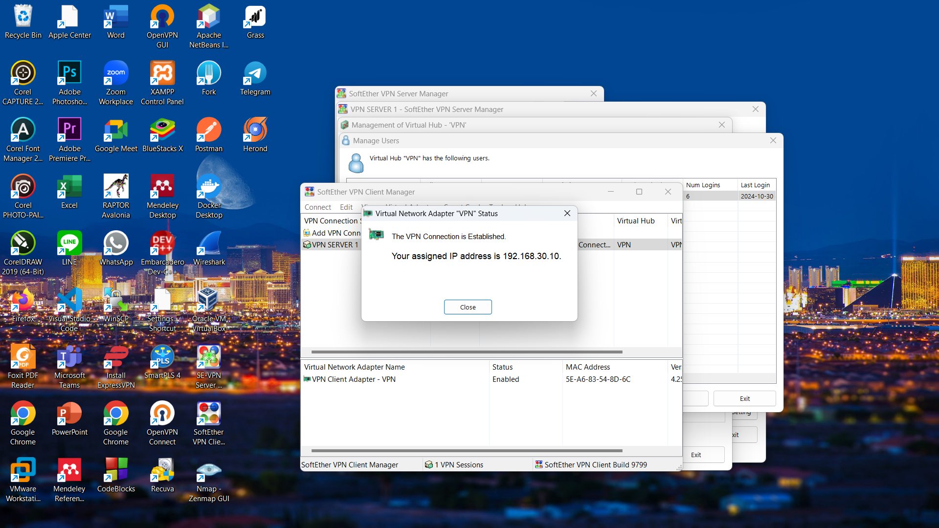
Task: Open Foxit PDF Reader shortcut
Action: point(23,367)
